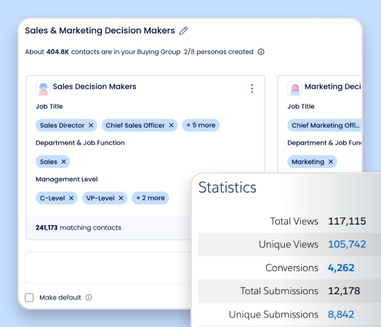Screen dimensions: 381x327
Task: Click the Total Views value 117,115
Action: point(347,221)
